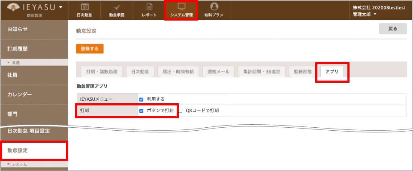Toggle IEYASUメニュー 利用する checkbox

pyautogui.click(x=141, y=99)
